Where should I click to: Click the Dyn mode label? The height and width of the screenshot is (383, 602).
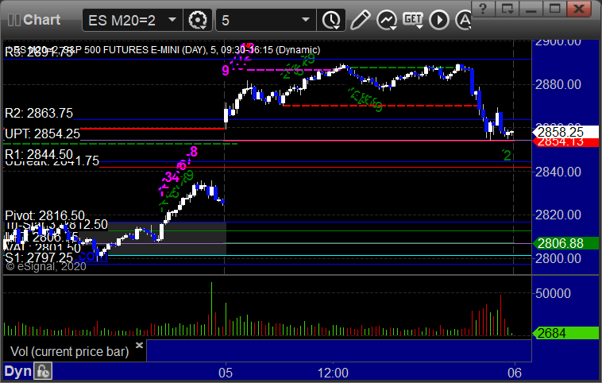[17, 371]
